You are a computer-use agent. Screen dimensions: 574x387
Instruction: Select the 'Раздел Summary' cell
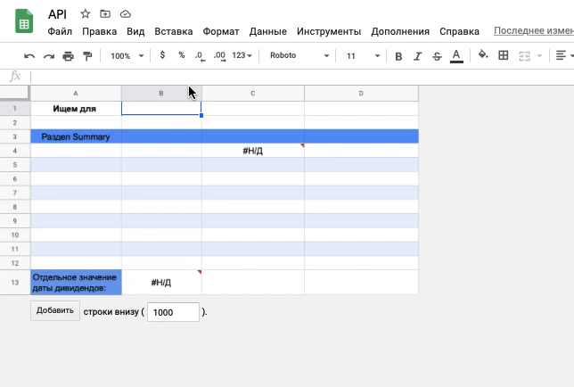point(76,136)
